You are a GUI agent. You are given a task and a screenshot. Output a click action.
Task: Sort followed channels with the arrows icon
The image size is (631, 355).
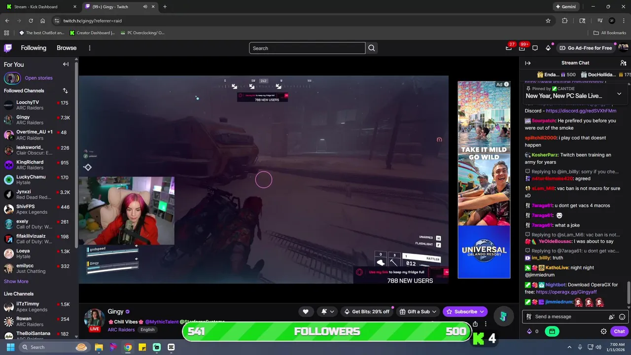coord(65,91)
